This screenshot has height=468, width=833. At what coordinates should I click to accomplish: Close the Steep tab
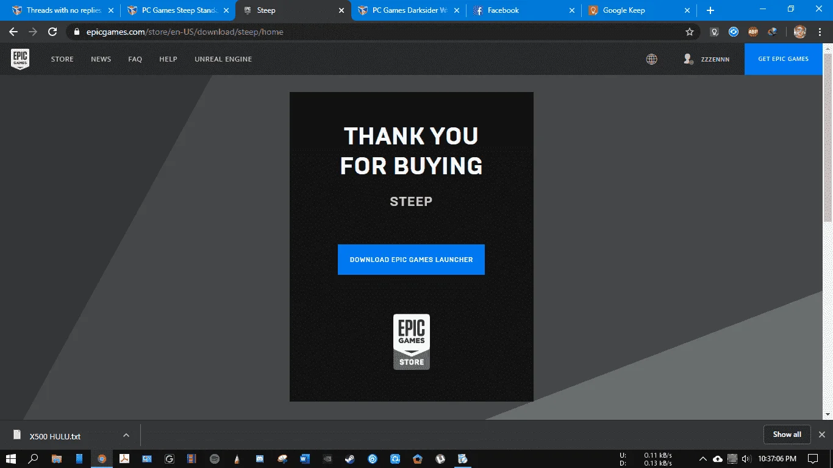[x=341, y=10]
